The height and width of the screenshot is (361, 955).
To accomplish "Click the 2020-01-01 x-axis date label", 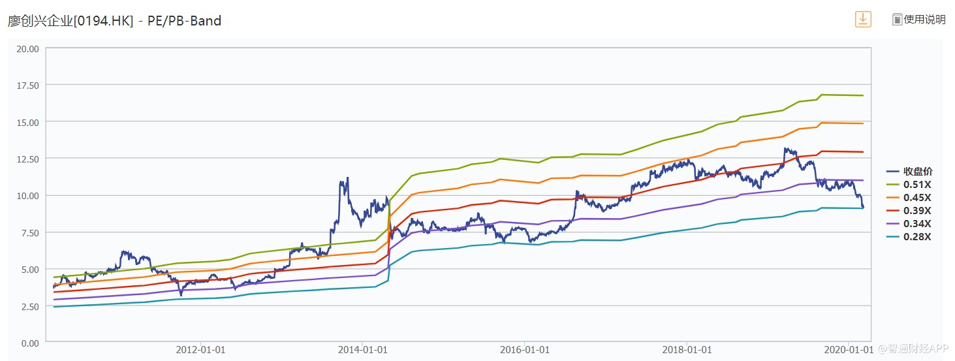I will pos(848,350).
